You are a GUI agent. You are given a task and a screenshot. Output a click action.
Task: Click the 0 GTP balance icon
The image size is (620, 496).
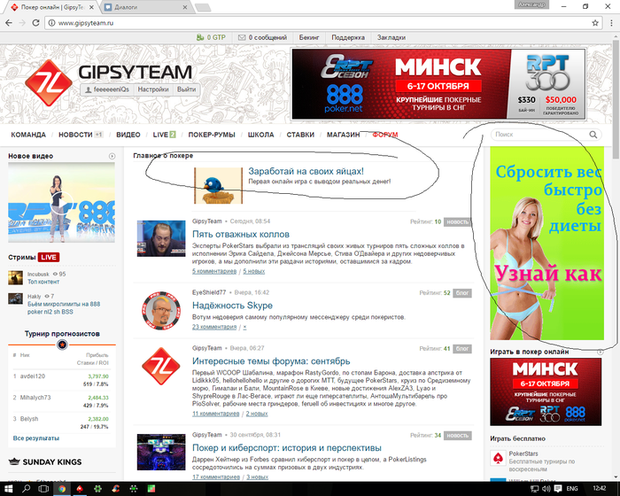pos(200,37)
